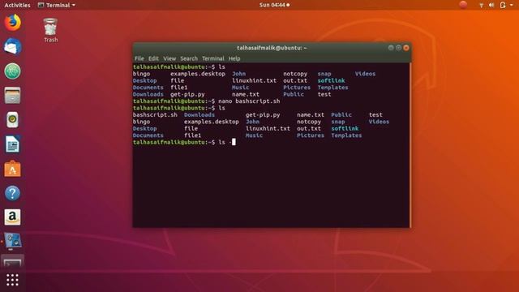Image resolution: width=519 pixels, height=292 pixels.
Task: Expand the system menu arrow in top bar
Action: pyautogui.click(x=511, y=6)
